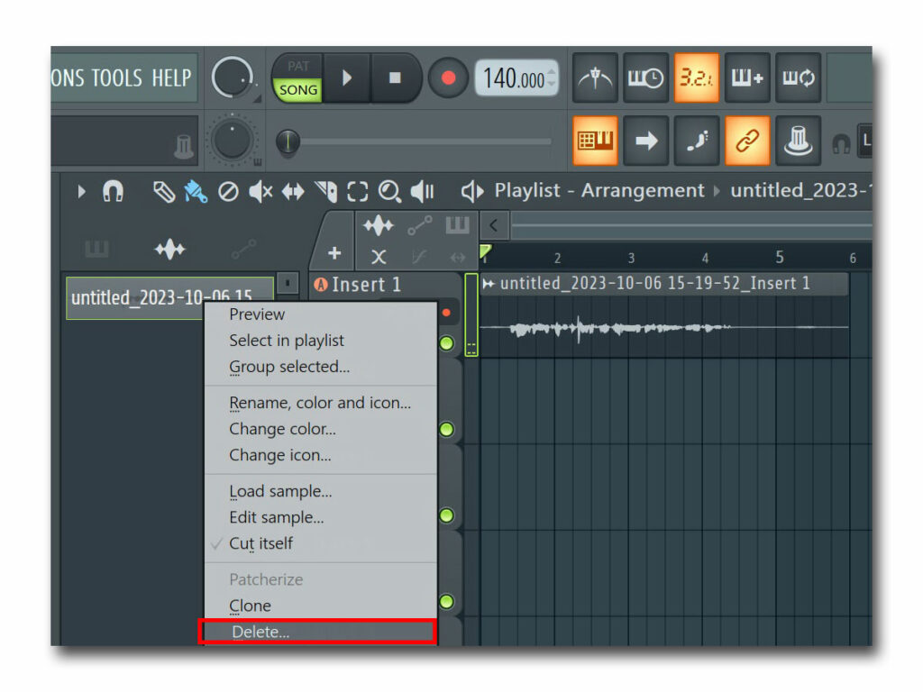923x692 pixels.
Task: Select the Delete tool icon
Action: click(228, 192)
